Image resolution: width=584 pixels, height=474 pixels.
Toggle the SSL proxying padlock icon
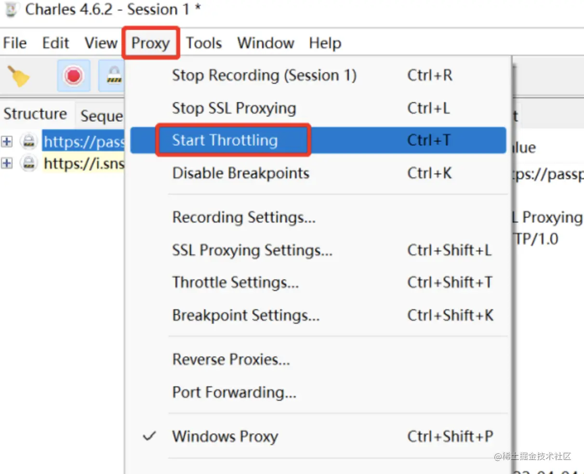113,76
